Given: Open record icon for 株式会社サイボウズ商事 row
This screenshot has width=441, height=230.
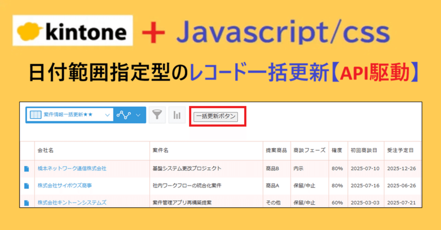Looking at the screenshot, I should (27, 186).
